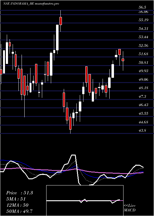
Task: Select the 46.43 price axis label
Action: 144,105
